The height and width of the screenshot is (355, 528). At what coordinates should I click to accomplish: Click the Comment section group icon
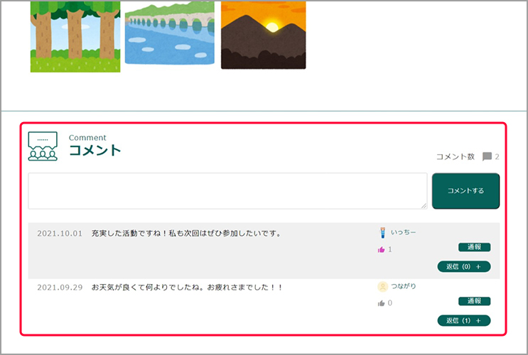point(43,146)
